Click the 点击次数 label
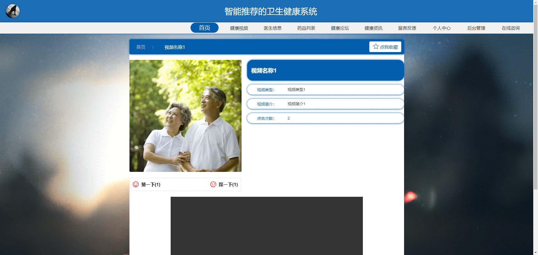 [x=266, y=118]
